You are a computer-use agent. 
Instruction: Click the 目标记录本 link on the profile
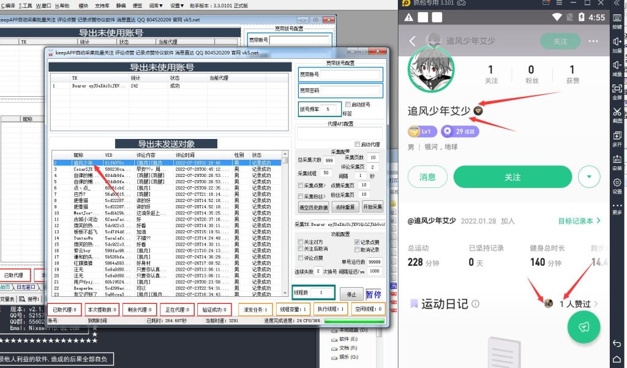point(576,220)
